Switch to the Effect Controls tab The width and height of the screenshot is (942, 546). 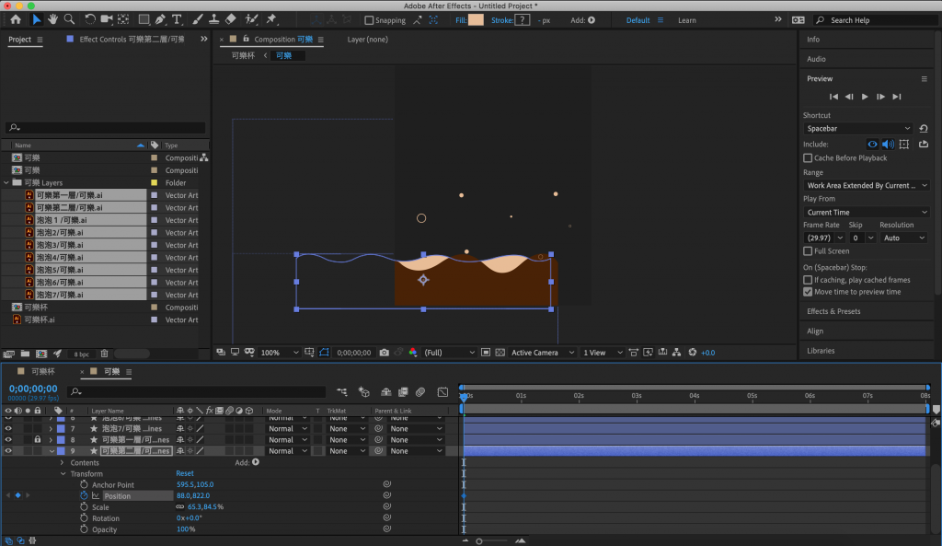click(129, 40)
